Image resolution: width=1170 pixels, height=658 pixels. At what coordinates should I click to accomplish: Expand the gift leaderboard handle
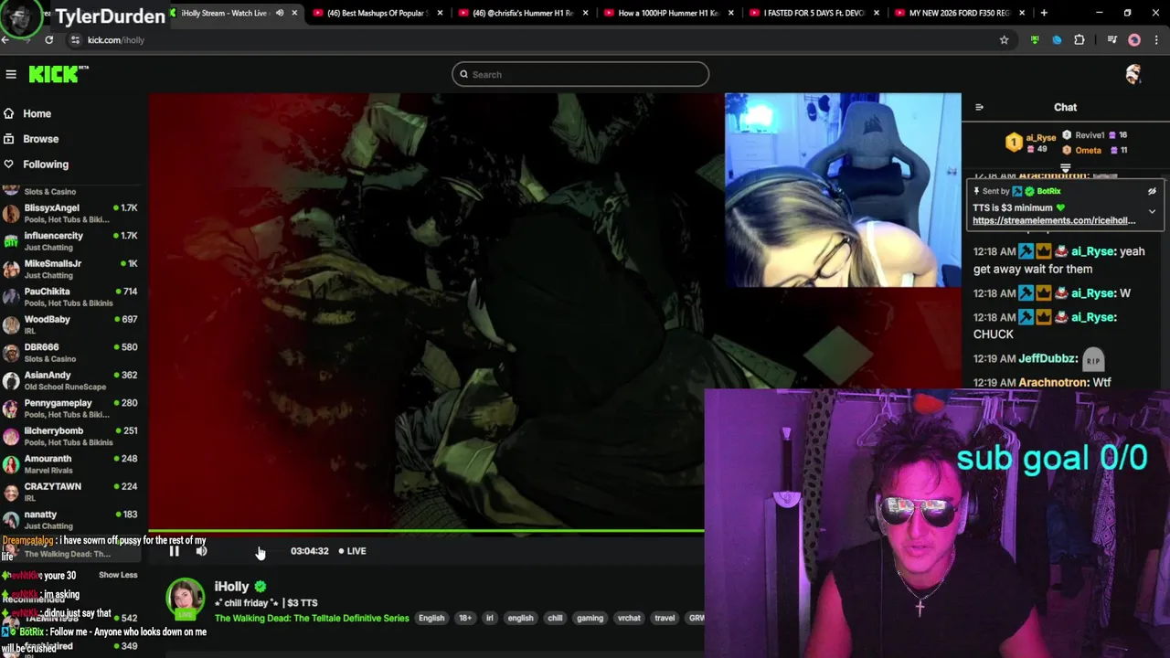point(1065,168)
